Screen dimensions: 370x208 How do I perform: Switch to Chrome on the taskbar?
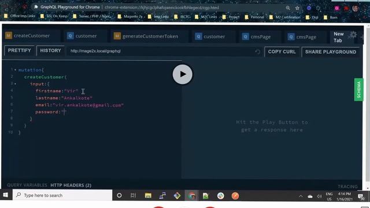point(191,196)
